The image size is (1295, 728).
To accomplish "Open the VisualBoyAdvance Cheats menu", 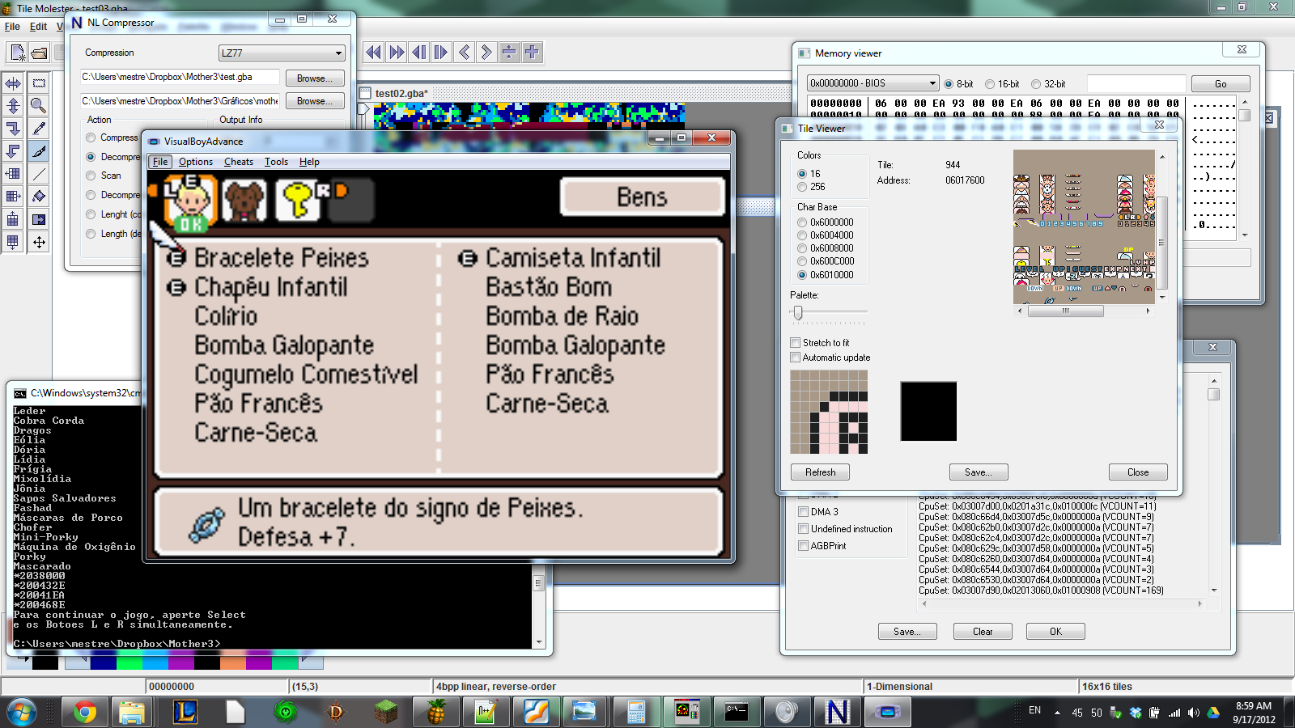I will [x=239, y=162].
